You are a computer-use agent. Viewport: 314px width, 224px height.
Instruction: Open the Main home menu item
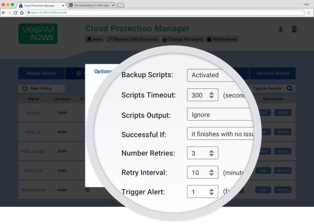[x=95, y=39]
